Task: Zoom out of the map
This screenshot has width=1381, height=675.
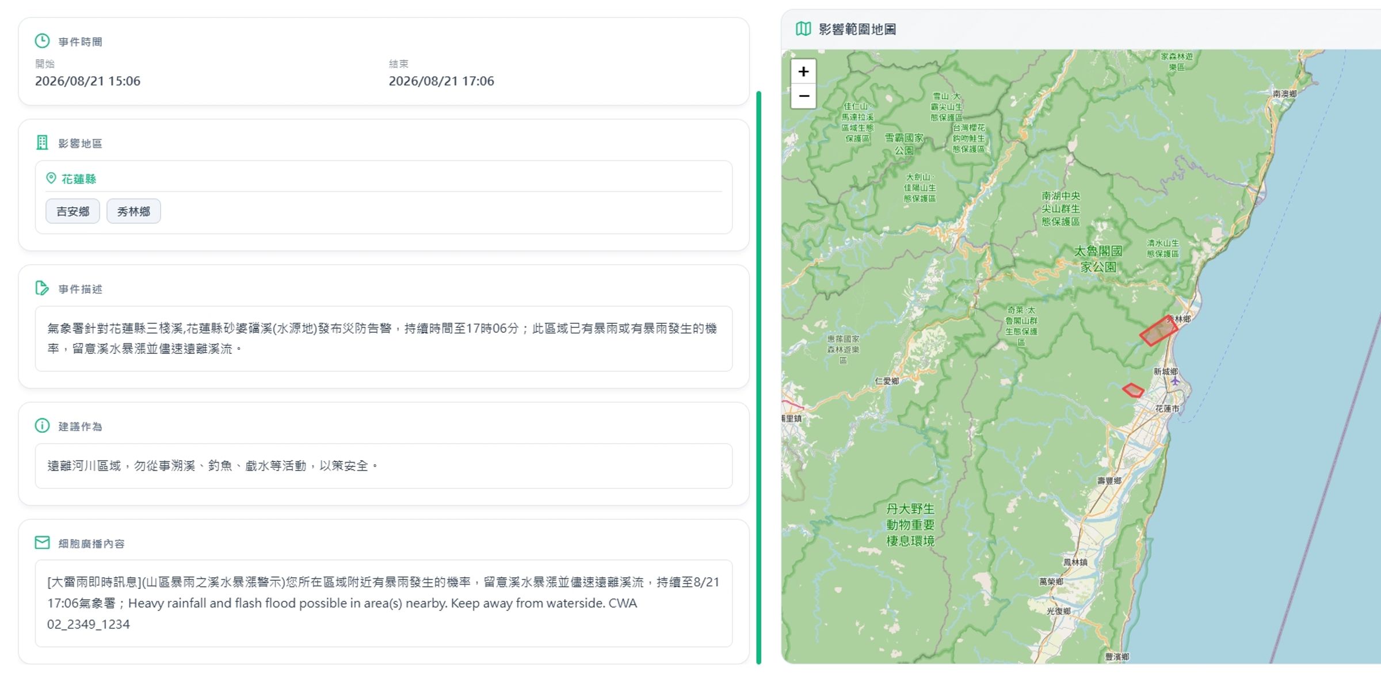Action: point(803,96)
